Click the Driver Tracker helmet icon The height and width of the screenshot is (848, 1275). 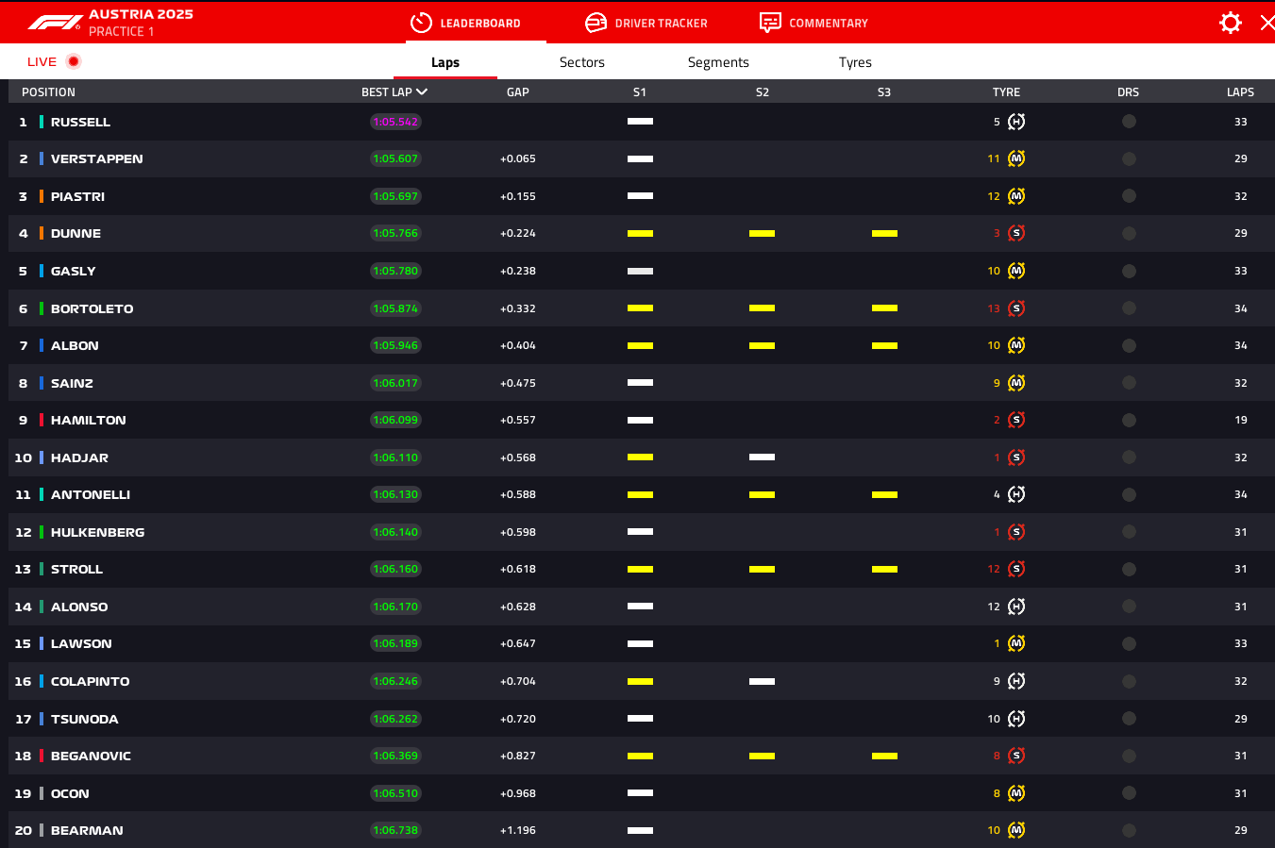596,23
